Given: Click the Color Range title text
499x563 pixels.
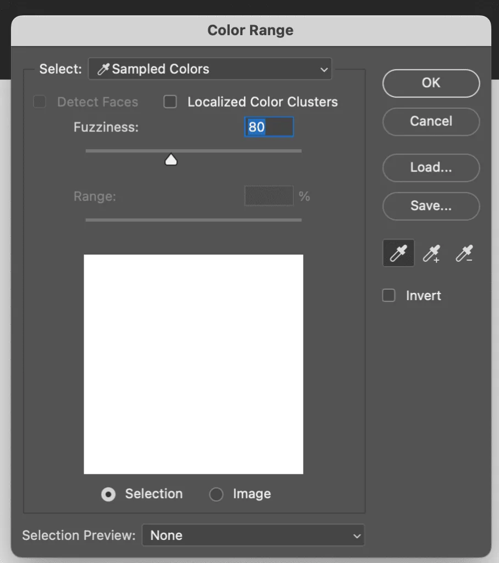Looking at the screenshot, I should [x=251, y=30].
